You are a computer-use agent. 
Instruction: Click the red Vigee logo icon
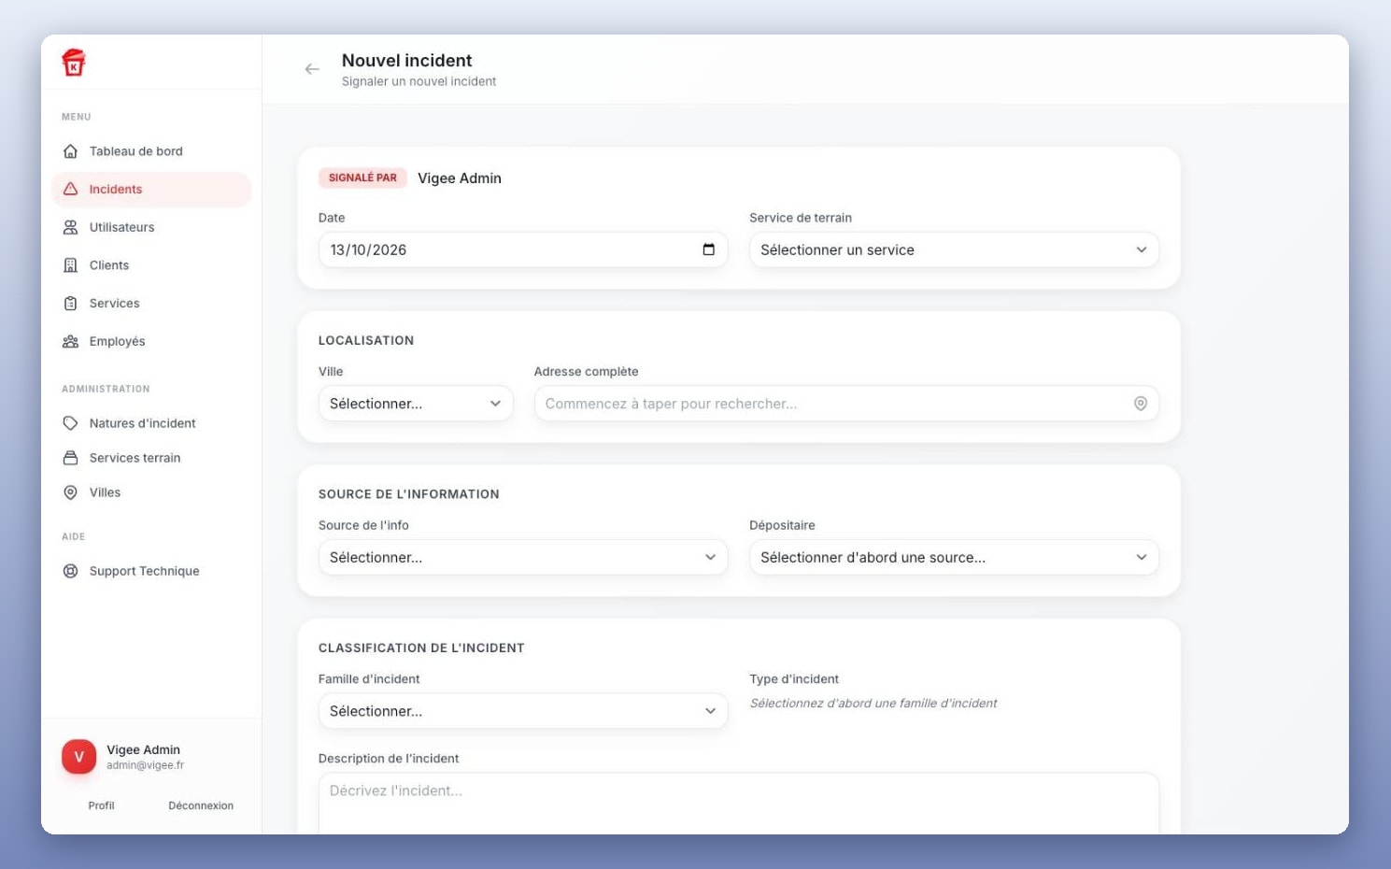(x=74, y=63)
